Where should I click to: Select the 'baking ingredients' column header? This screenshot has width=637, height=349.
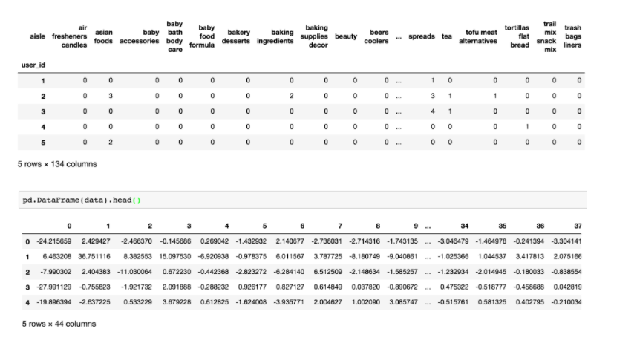coord(275,36)
